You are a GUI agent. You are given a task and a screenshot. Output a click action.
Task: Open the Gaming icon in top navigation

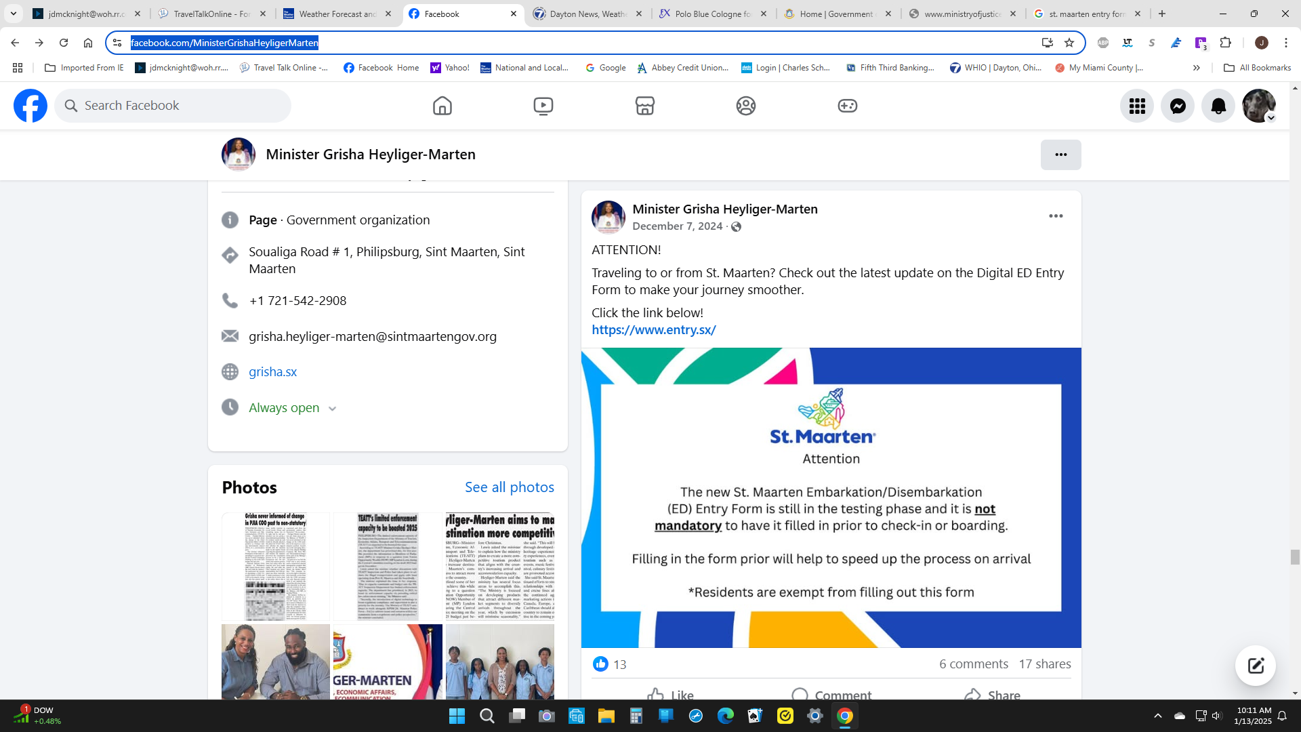click(x=848, y=106)
